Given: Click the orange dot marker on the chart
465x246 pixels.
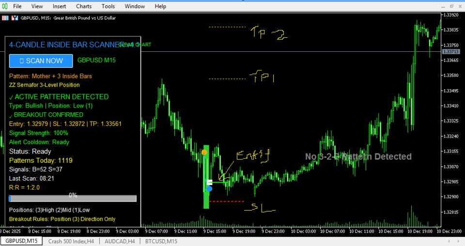Looking at the screenshot, I should [204, 153].
